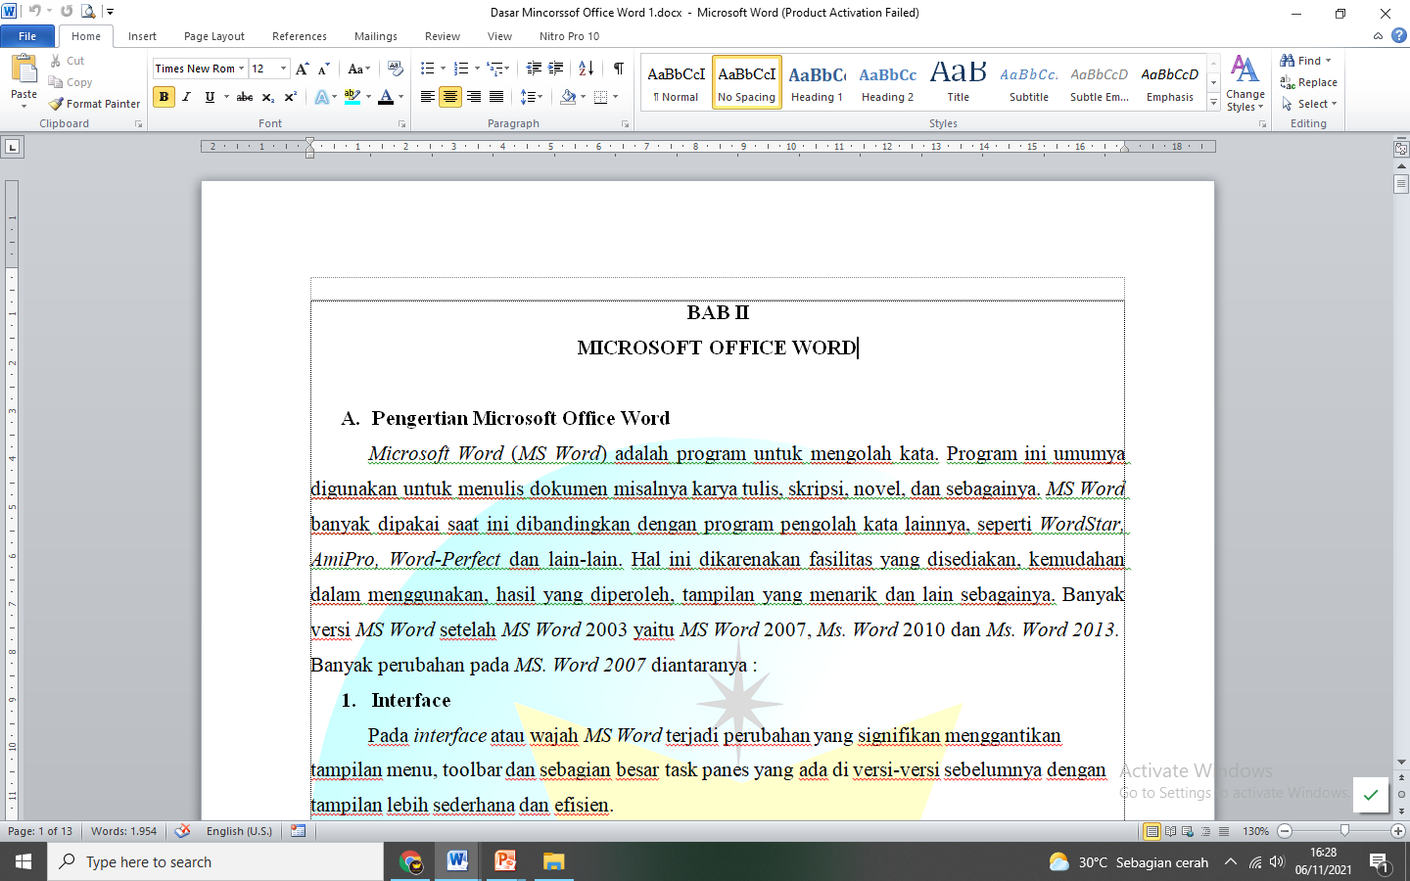The height and width of the screenshot is (881, 1410).
Task: Apply Subtitle style
Action: (1028, 82)
